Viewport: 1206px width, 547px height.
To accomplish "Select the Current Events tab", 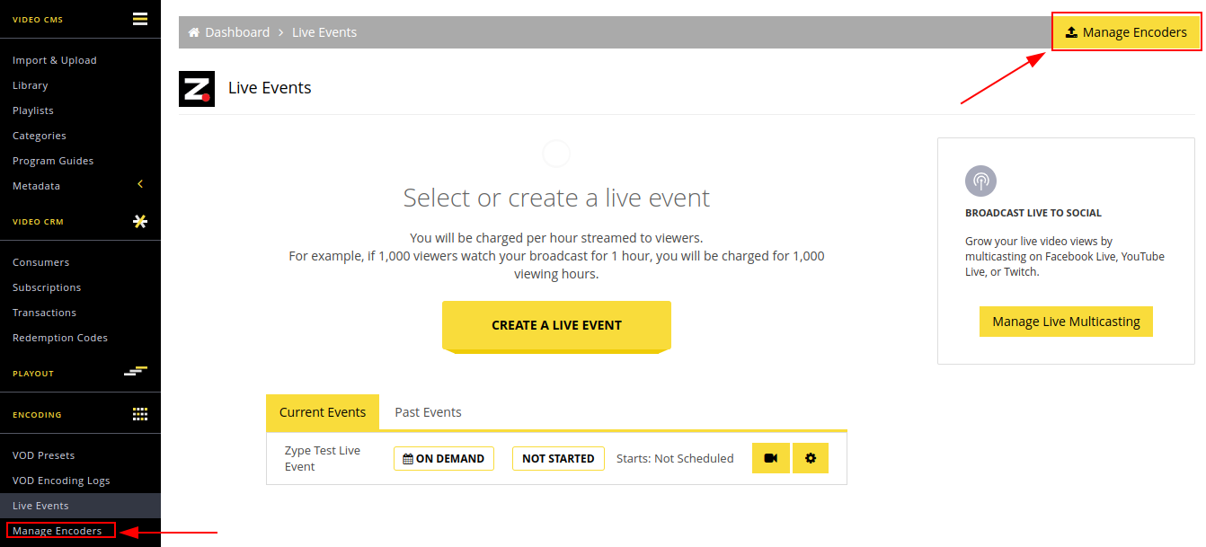I will coord(323,412).
